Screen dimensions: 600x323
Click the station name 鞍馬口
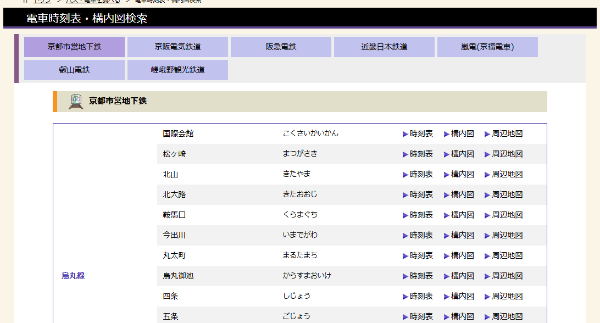coord(174,215)
